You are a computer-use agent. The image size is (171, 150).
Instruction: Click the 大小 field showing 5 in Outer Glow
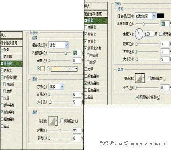point(77,102)
